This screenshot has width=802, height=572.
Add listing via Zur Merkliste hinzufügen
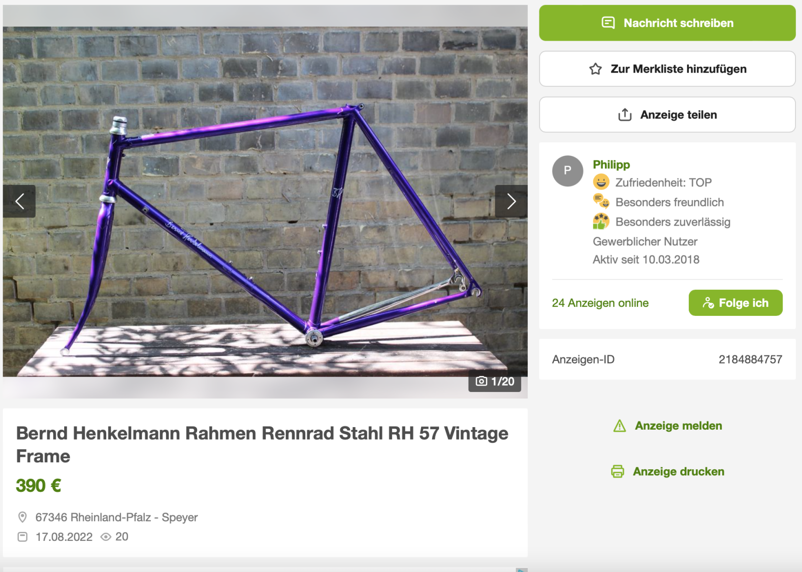[x=678, y=69]
